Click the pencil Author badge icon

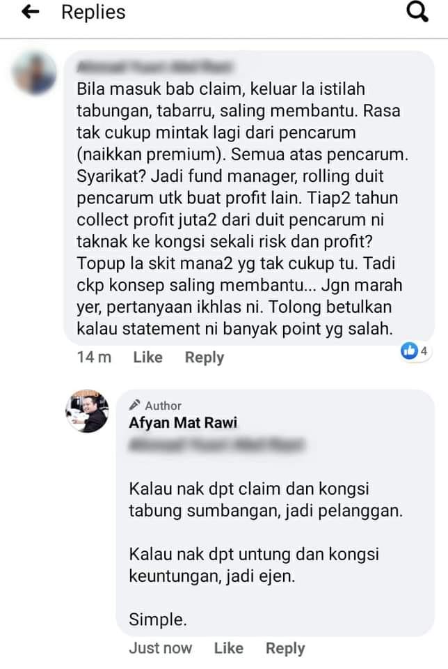click(134, 404)
